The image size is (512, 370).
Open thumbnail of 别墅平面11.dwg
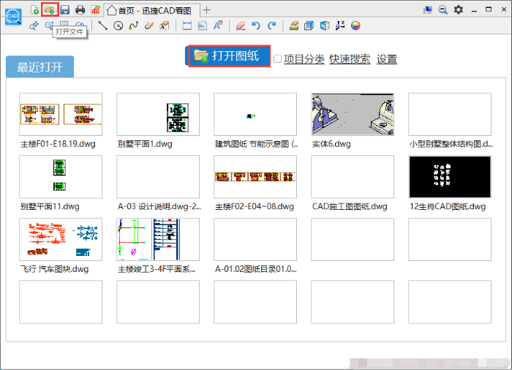tap(61, 177)
